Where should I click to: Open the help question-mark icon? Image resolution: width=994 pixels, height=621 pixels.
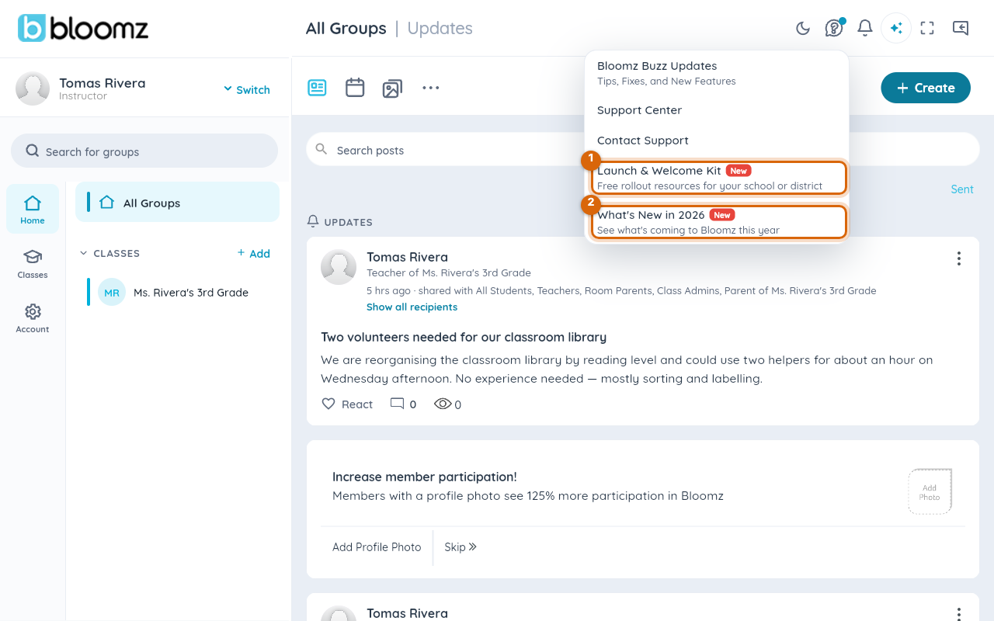834,29
